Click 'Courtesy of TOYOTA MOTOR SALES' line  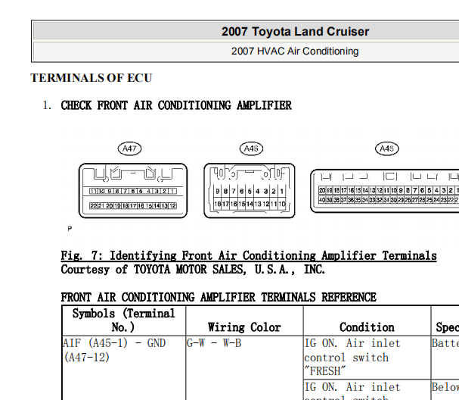(193, 270)
